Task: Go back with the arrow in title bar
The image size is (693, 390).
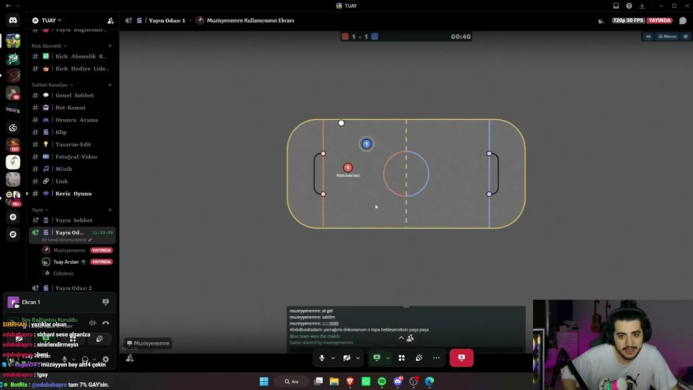Action: point(8,6)
